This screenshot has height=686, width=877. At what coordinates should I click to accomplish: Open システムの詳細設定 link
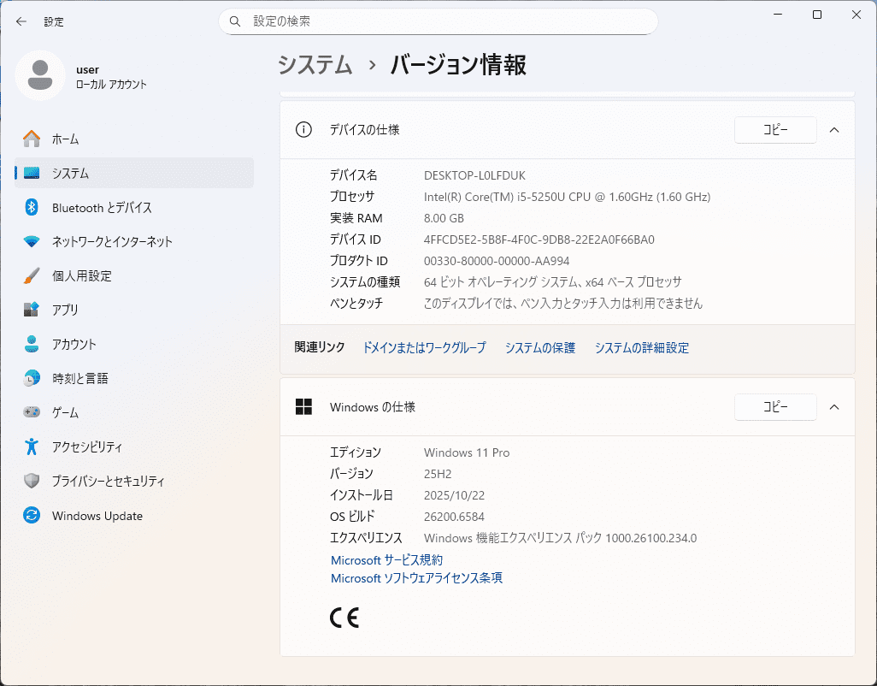642,347
